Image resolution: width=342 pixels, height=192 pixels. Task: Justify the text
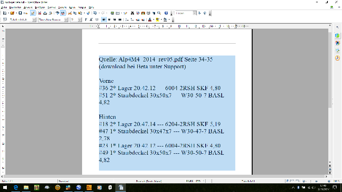coord(120,20)
